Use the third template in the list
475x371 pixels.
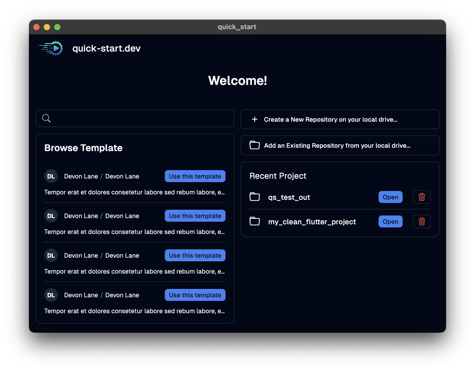195,255
